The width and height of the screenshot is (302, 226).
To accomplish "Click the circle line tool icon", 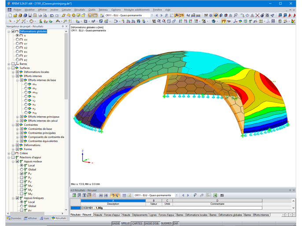I will coord(31,22).
